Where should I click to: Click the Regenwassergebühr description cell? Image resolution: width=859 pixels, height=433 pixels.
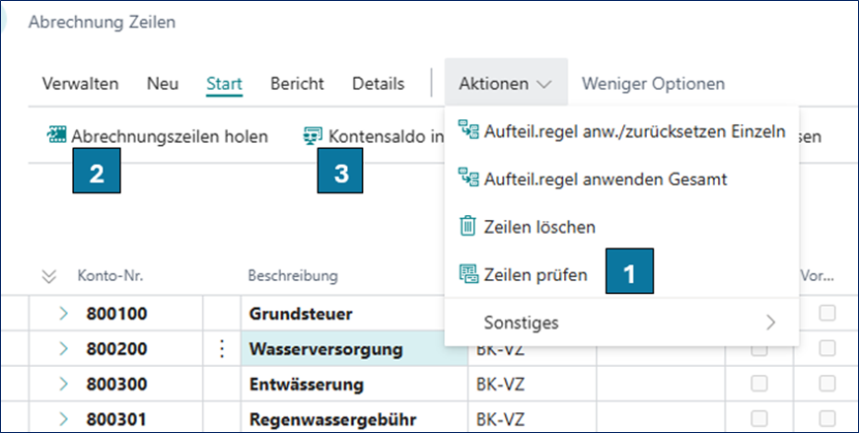point(354,419)
